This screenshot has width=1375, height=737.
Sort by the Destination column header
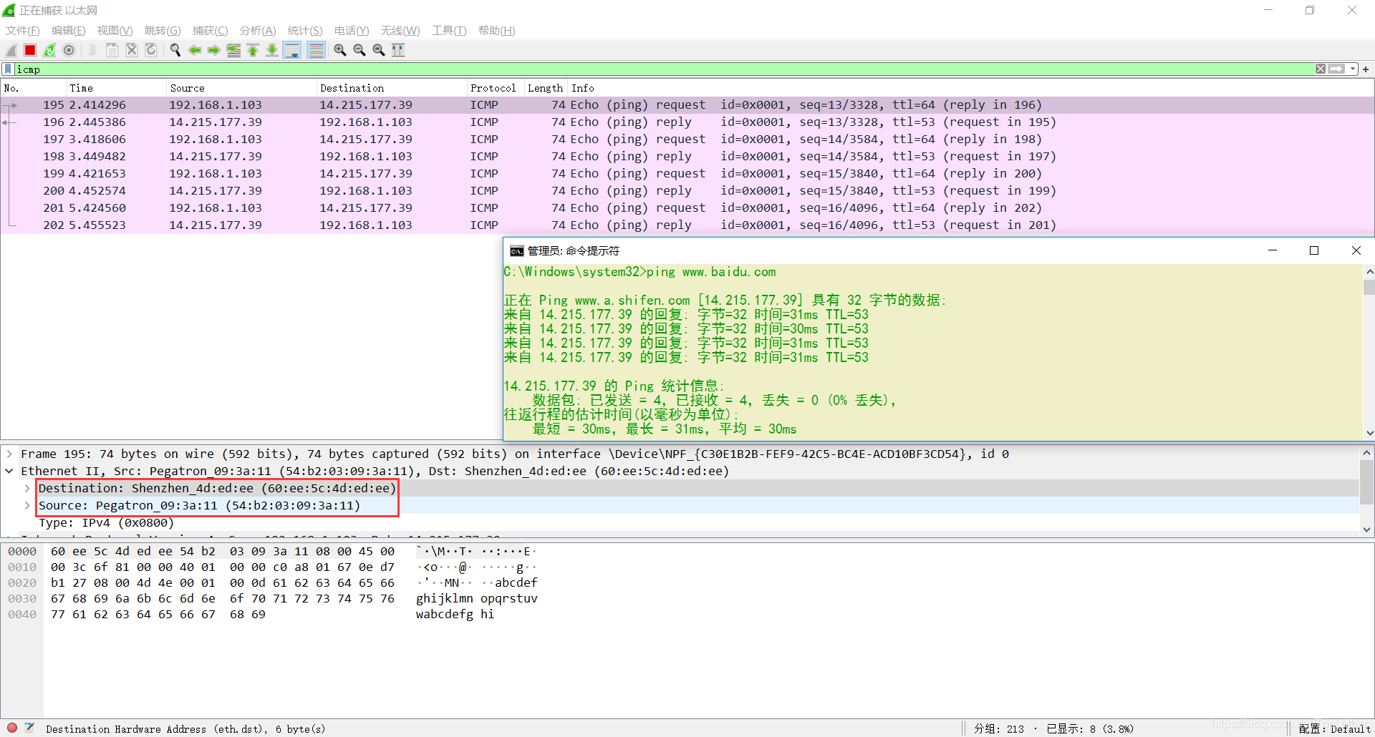click(x=391, y=88)
